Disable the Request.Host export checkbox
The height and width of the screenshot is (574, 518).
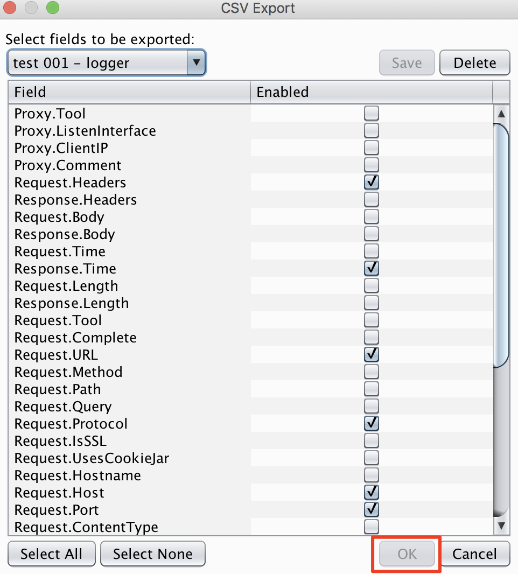371,492
